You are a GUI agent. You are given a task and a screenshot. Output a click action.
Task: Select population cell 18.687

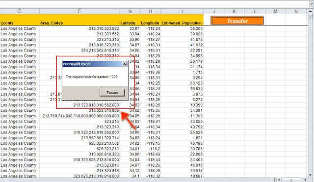pyautogui.click(x=182, y=176)
